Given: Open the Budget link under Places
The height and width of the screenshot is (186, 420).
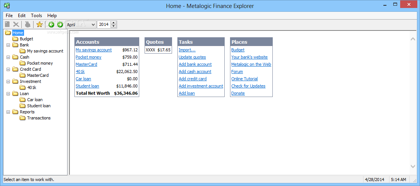Looking at the screenshot, I should coord(238,50).
